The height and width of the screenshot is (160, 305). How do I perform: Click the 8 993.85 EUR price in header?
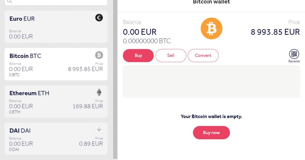[x=275, y=32]
